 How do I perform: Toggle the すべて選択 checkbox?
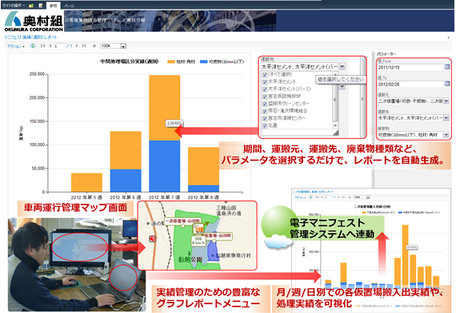coord(265,74)
